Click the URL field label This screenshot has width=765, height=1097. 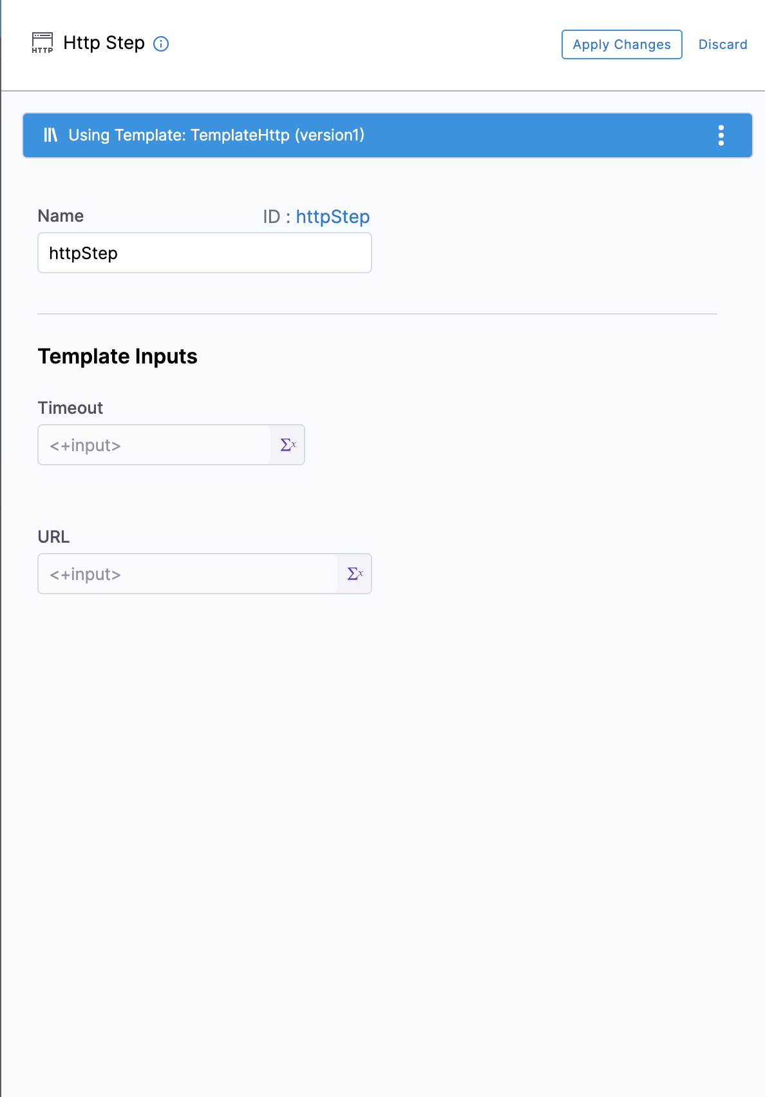[x=53, y=537]
